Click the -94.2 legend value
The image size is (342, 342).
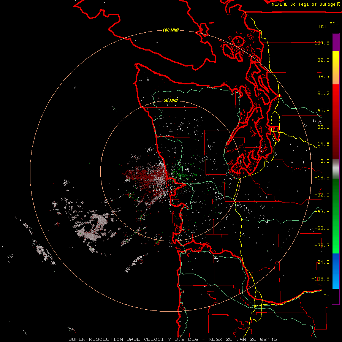[x=322, y=262]
